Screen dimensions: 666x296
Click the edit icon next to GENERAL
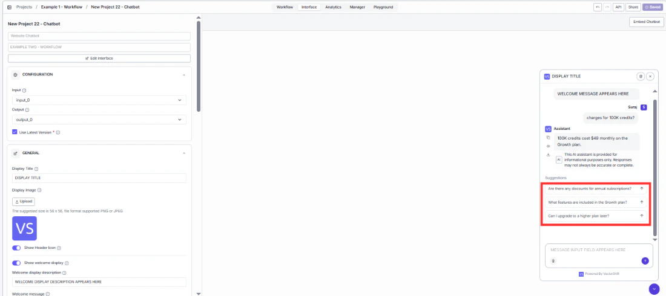pos(16,153)
